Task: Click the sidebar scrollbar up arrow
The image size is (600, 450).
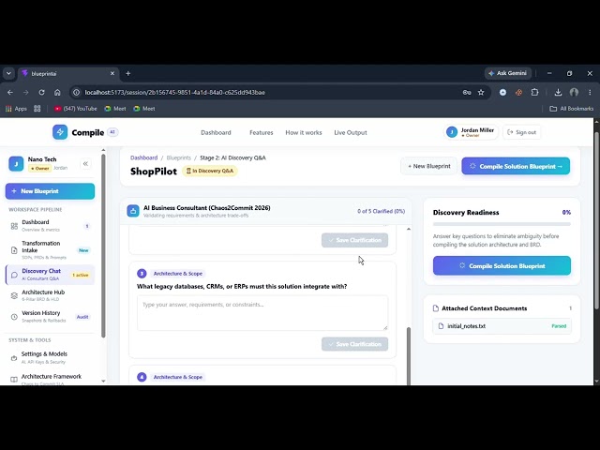Action: pos(103,150)
